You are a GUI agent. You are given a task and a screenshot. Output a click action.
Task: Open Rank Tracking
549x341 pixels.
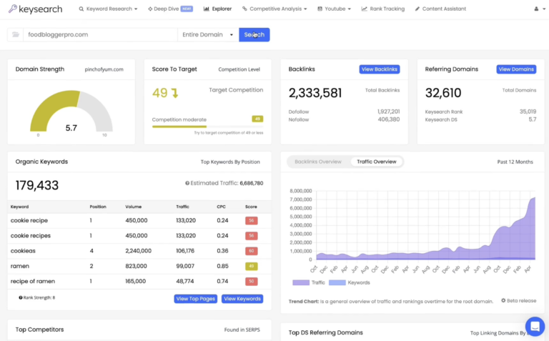coord(382,9)
